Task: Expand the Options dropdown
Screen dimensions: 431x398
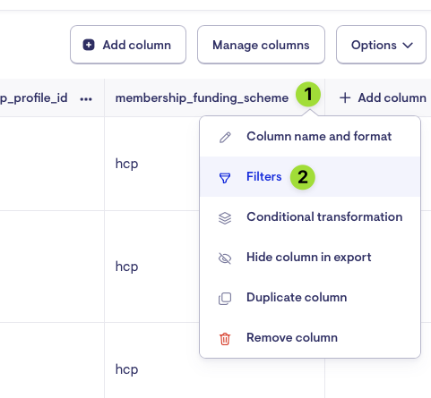Action: click(381, 45)
